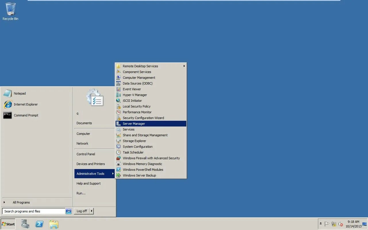Click the Storage Explorer icon

click(118, 141)
